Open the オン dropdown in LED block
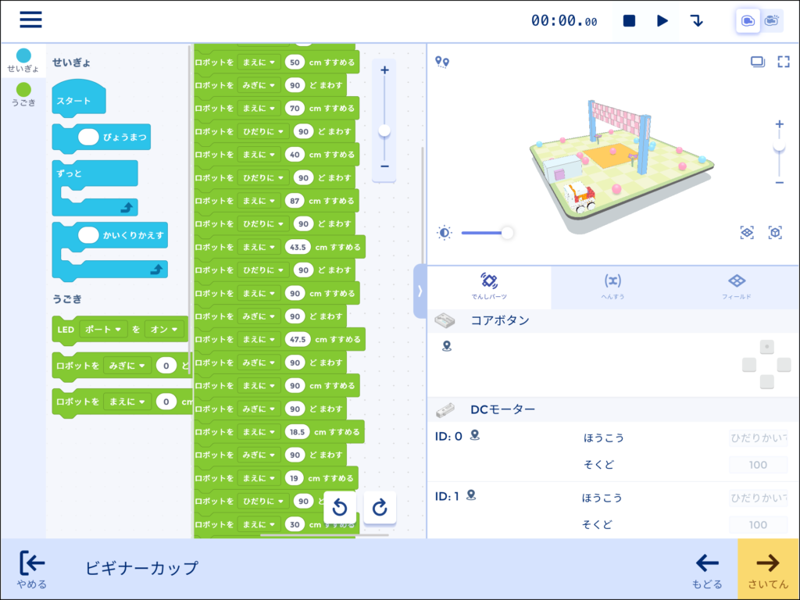This screenshot has height=600, width=800. (165, 330)
